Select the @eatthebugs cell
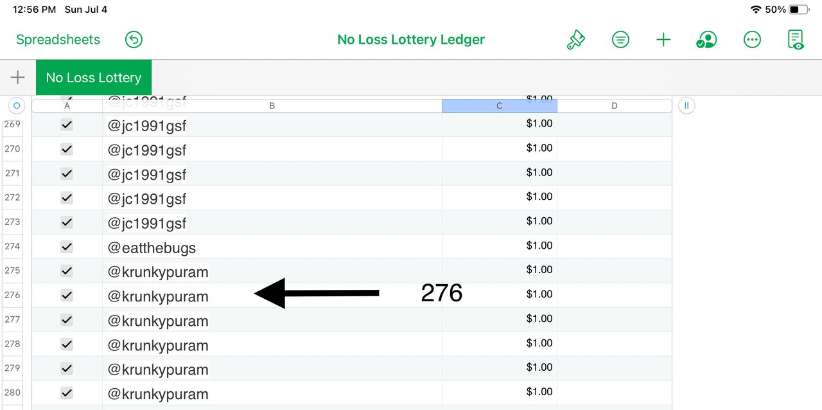Image resolution: width=822 pixels, height=410 pixels. point(272,247)
